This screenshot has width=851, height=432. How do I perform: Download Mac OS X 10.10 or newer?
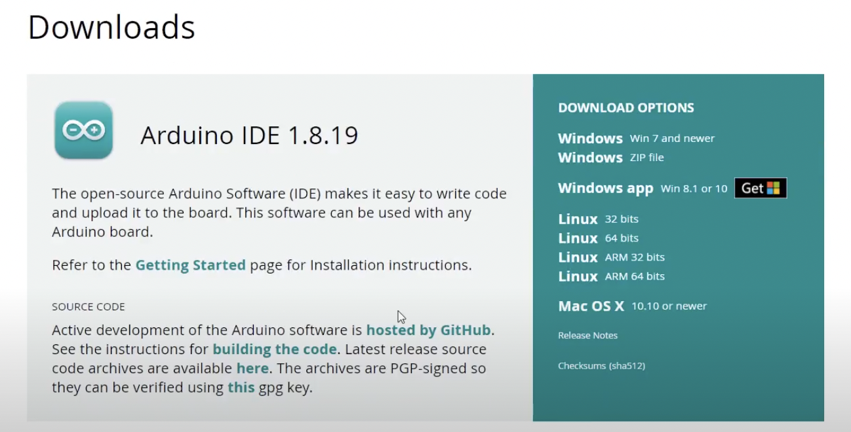click(x=632, y=306)
